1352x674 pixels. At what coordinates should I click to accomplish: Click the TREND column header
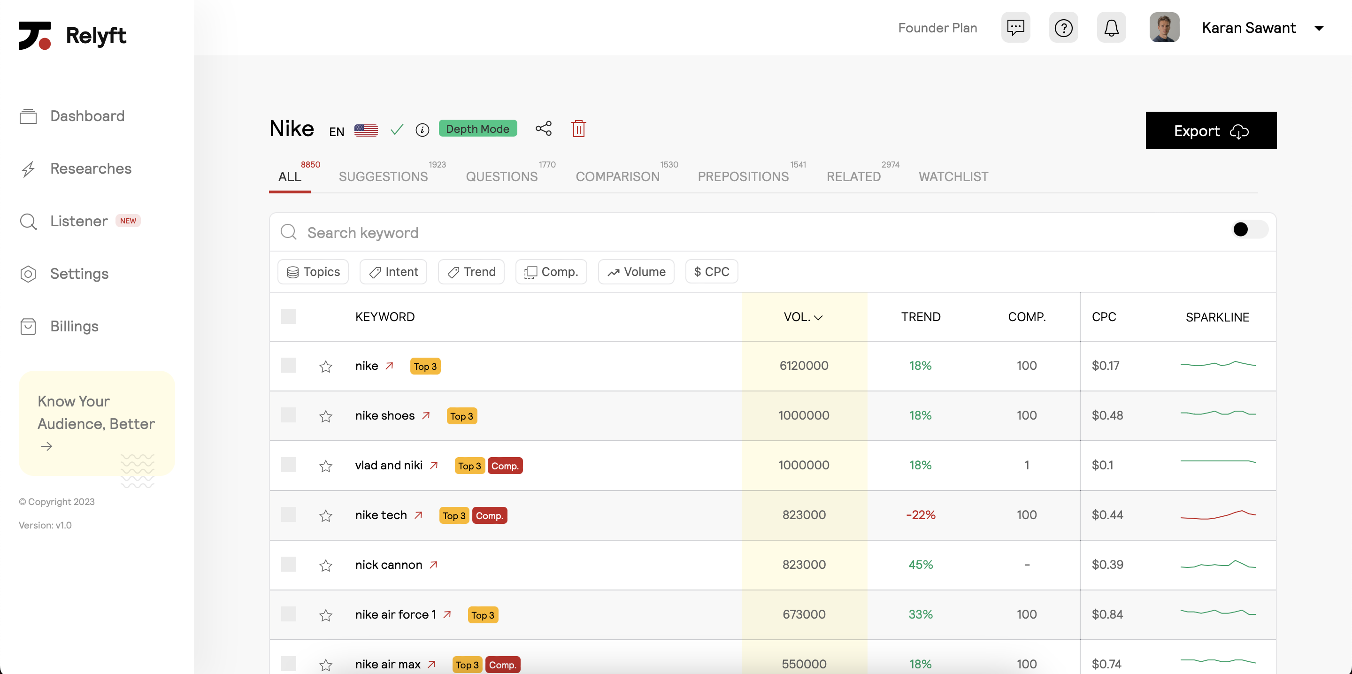click(920, 316)
